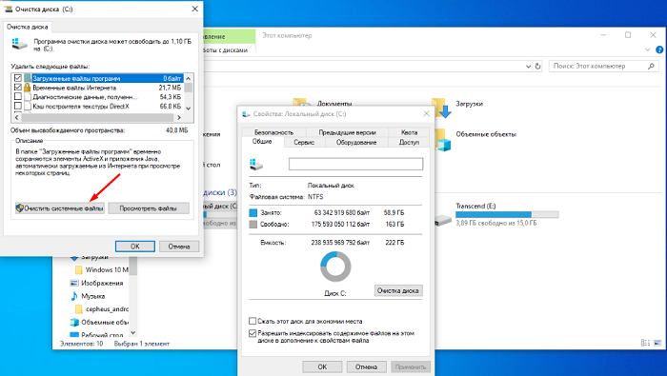Close the Disk Cleanup dialog
This screenshot has height=376, width=667.
pyautogui.click(x=194, y=9)
